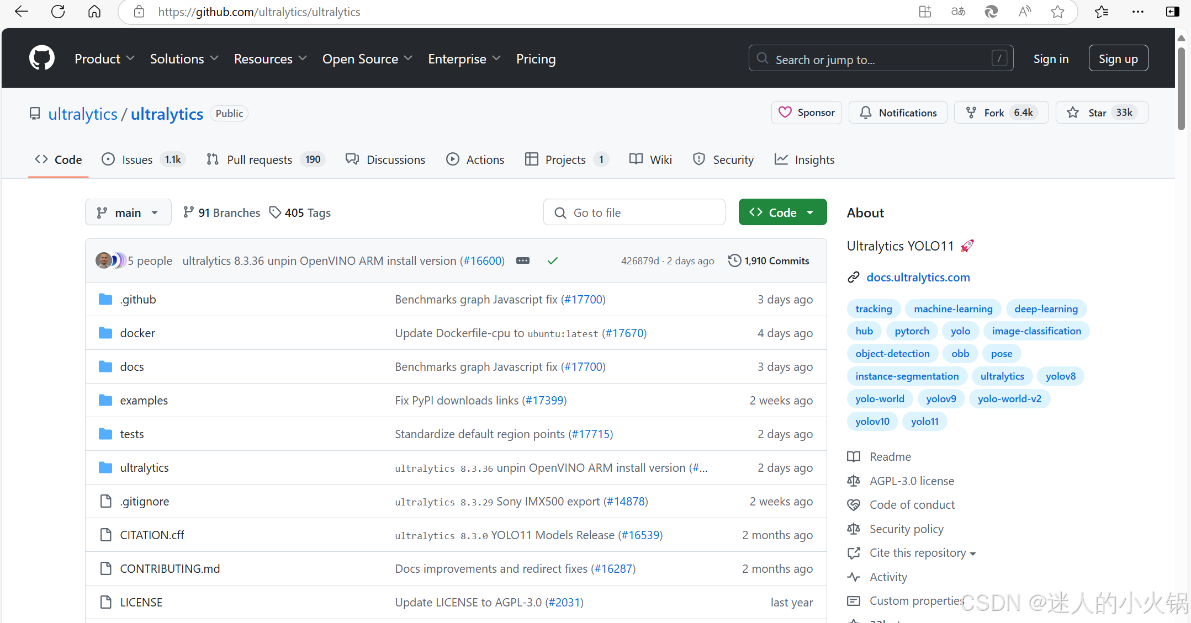This screenshot has width=1191, height=623.
Task: Click the GitHub Octocat logo
Action: pos(42,58)
